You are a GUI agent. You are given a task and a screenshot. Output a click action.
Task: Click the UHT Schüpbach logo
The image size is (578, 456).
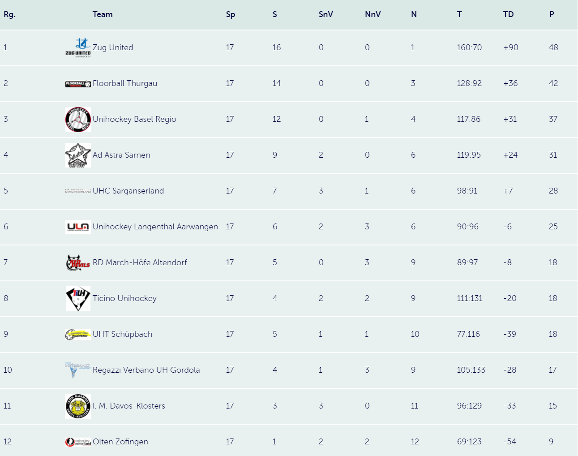[x=78, y=335]
